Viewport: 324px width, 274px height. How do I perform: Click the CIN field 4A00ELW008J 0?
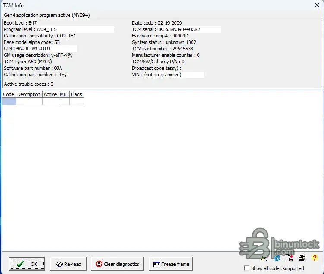(x=46, y=49)
